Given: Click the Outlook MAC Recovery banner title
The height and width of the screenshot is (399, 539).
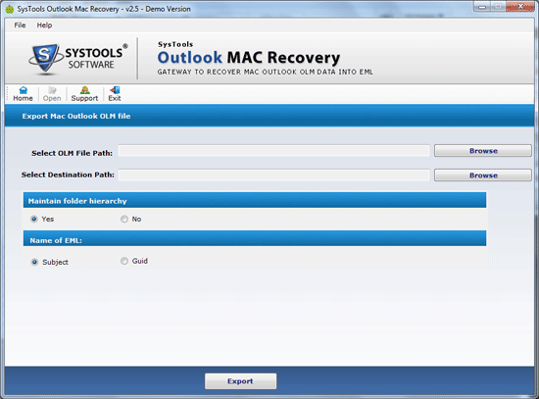Looking at the screenshot, I should [249, 58].
